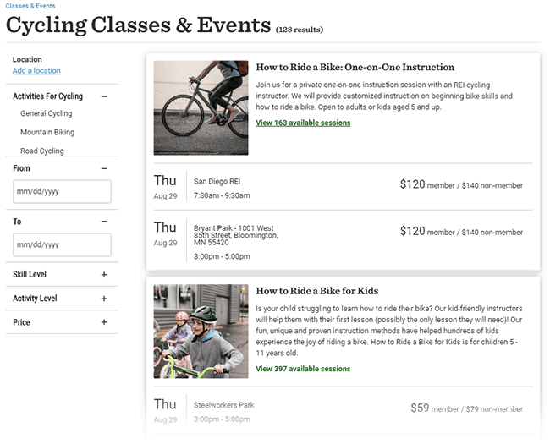Collapse the From date filter
This screenshot has width=550, height=444.
(104, 168)
